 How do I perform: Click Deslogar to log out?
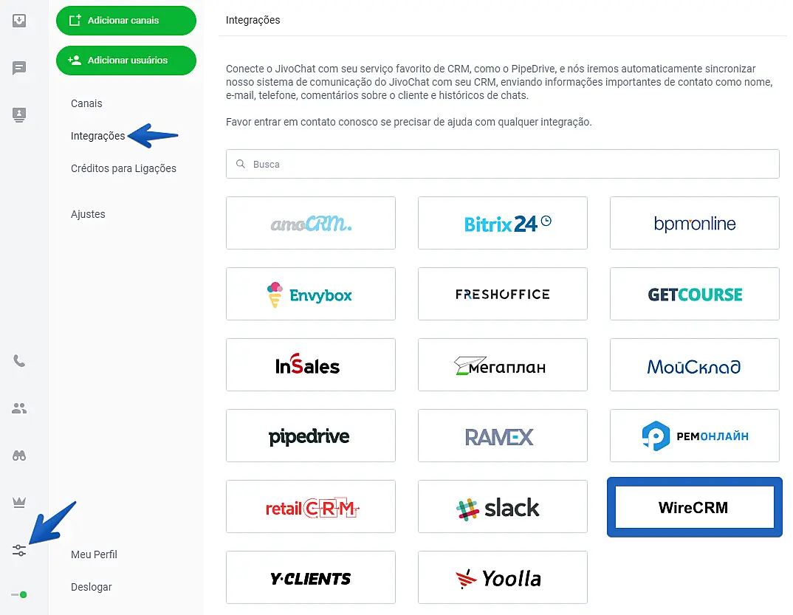tap(92, 587)
